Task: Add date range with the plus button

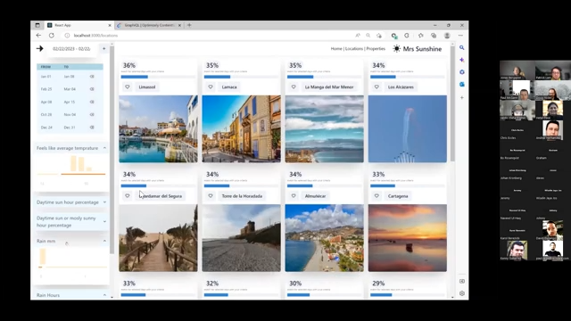Action: point(103,48)
